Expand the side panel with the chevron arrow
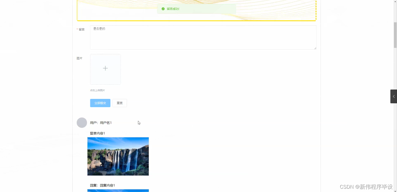The height and width of the screenshot is (192, 397). pyautogui.click(x=393, y=96)
